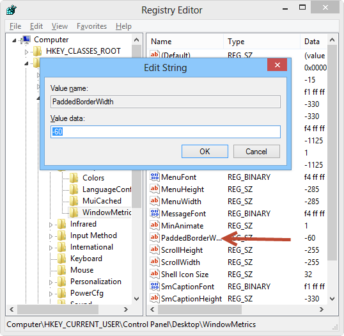Click MessageFont binary value icon
The width and height of the screenshot is (344, 336).
pos(155,213)
